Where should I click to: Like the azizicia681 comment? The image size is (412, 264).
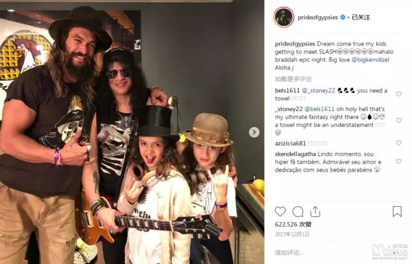coord(399,143)
